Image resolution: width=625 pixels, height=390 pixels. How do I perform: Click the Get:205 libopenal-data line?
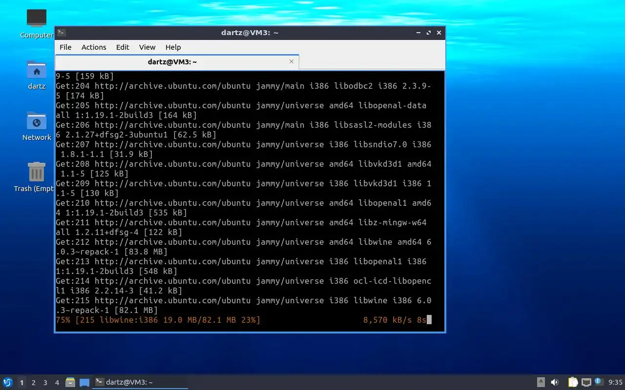241,110
